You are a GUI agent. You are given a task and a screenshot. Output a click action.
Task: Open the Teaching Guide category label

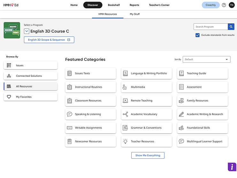(196, 73)
